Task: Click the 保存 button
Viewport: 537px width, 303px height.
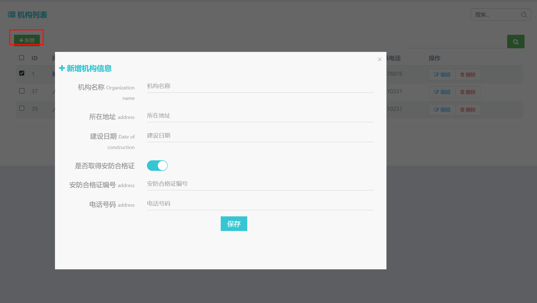Action: (x=234, y=224)
